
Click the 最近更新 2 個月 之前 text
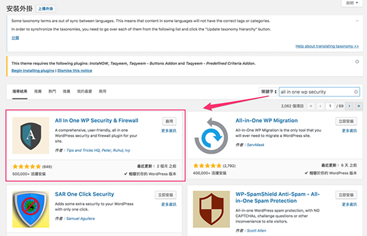coord(157,166)
